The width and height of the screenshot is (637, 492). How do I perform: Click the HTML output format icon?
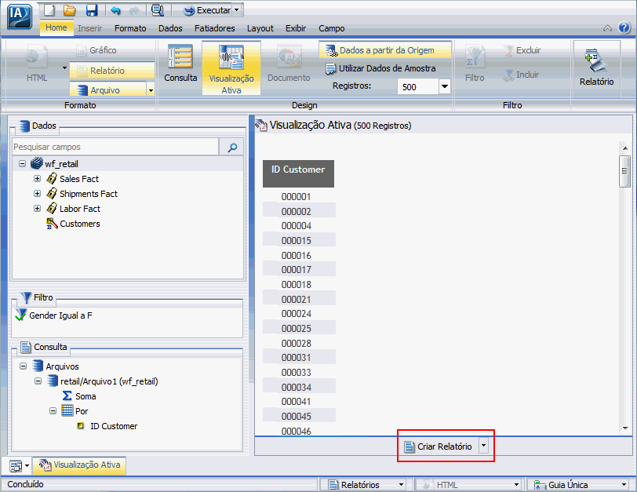point(37,63)
